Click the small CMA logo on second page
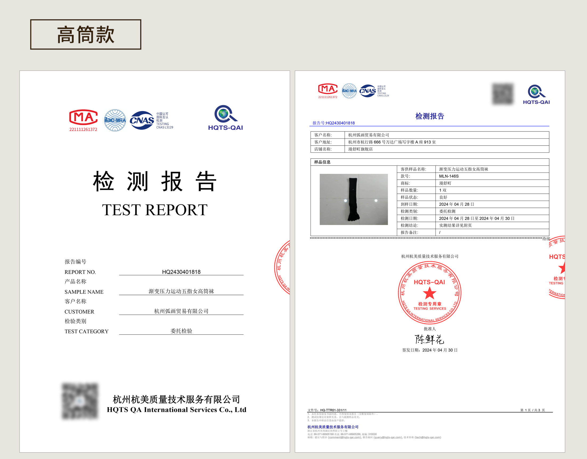Image resolution: width=587 pixels, height=459 pixels. point(327,89)
